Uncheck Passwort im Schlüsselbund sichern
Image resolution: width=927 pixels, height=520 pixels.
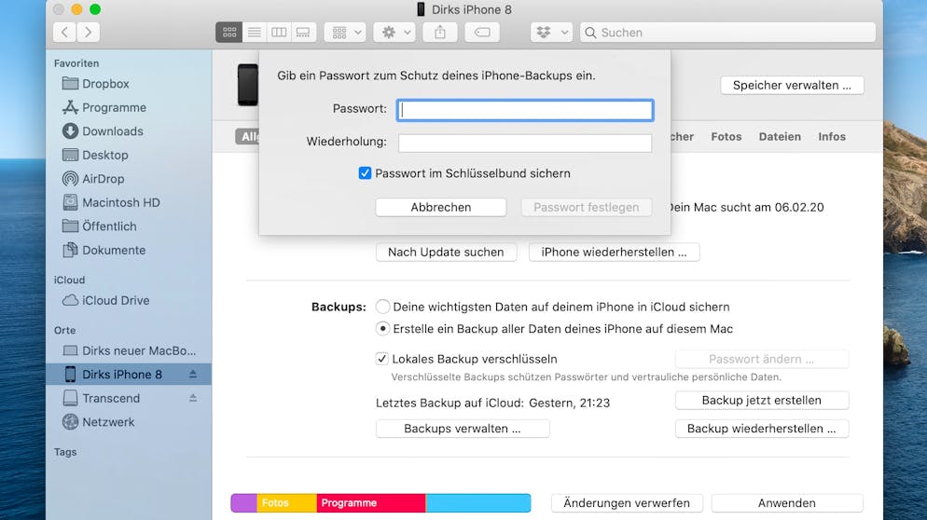(x=365, y=173)
